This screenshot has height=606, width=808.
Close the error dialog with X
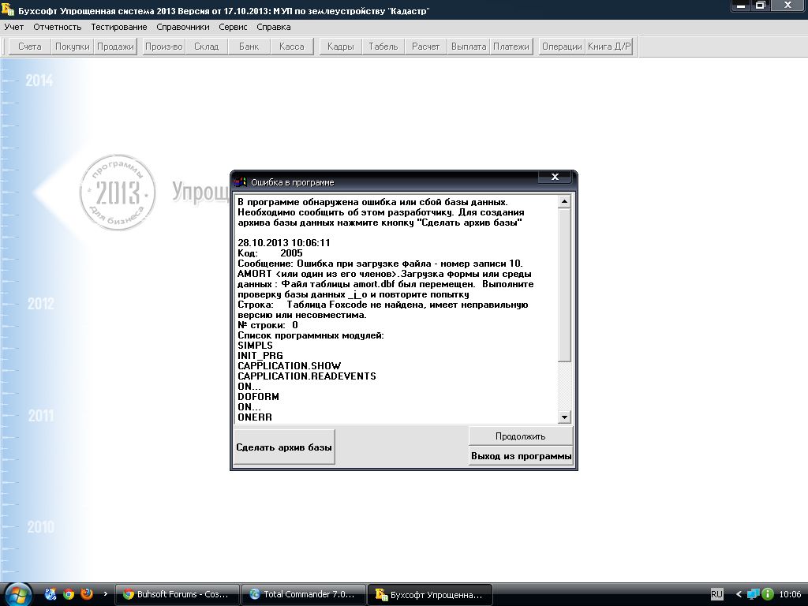pos(555,178)
